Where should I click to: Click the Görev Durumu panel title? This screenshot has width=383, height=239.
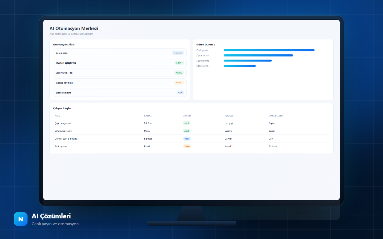tap(206, 45)
